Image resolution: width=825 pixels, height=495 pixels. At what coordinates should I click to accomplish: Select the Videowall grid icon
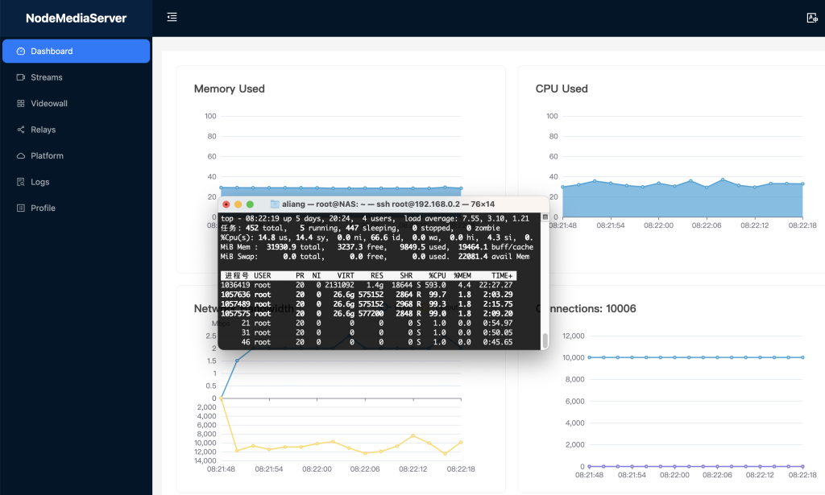coord(20,104)
